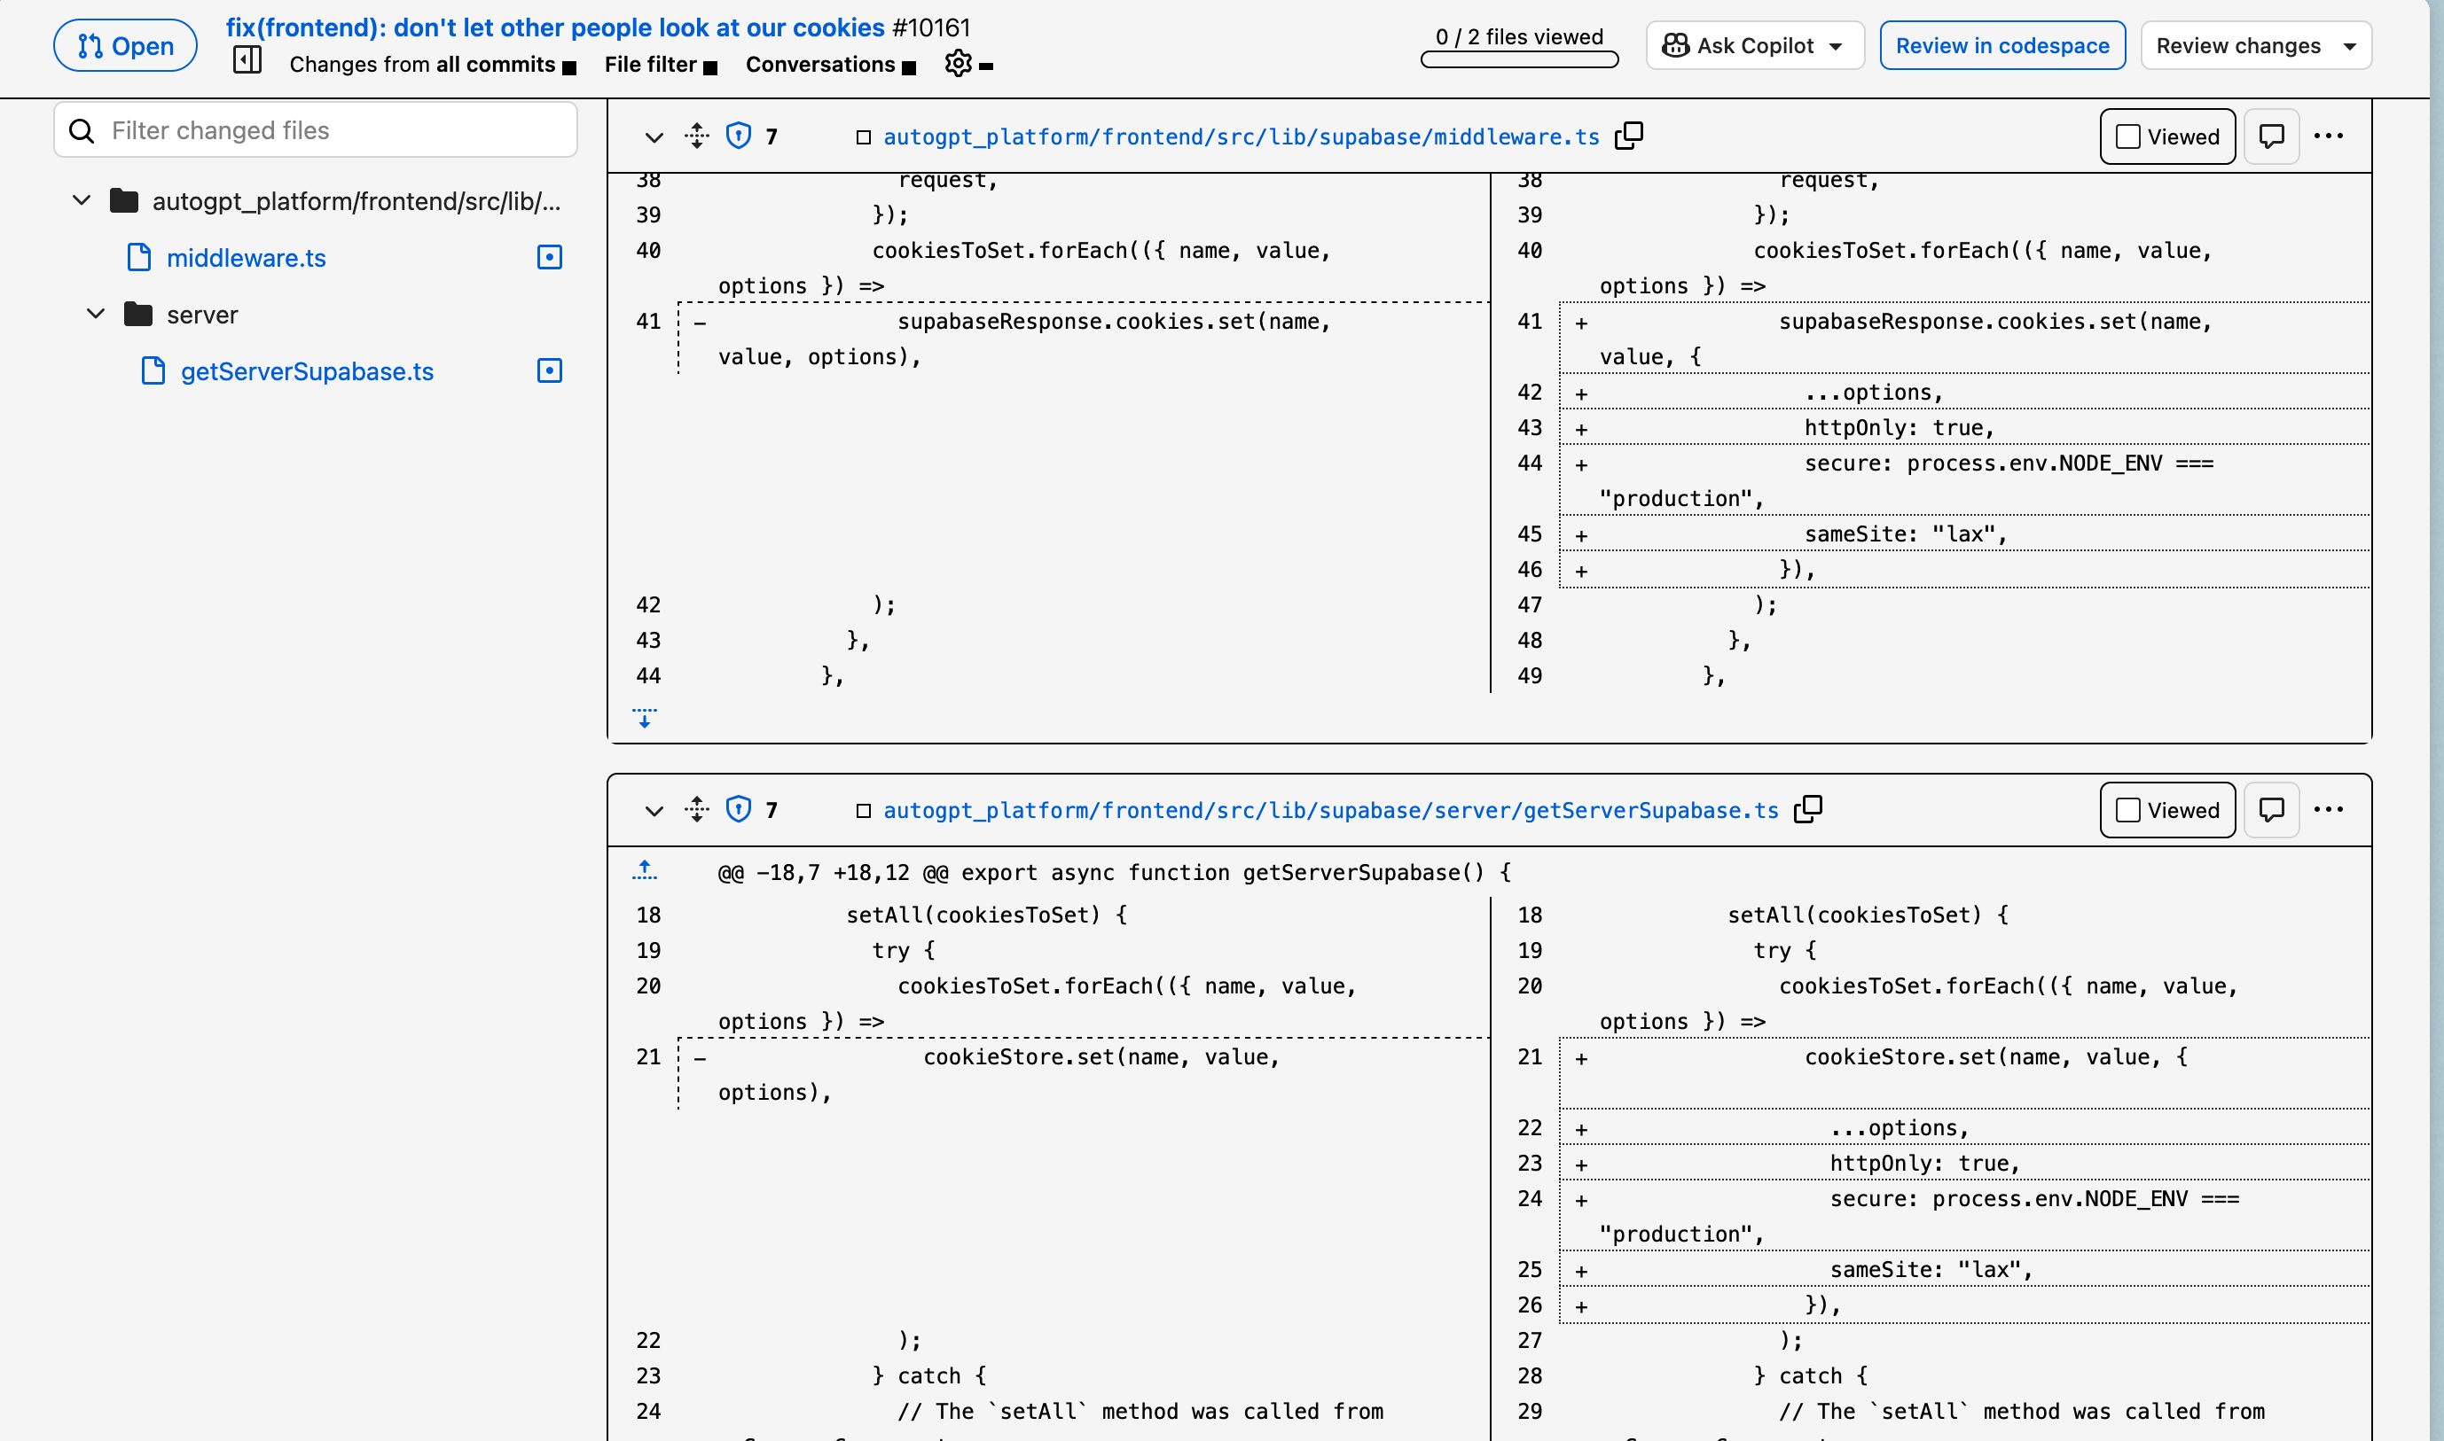The image size is (2444, 1441).
Task: Mark middleware.ts as Viewed
Action: coord(2167,136)
